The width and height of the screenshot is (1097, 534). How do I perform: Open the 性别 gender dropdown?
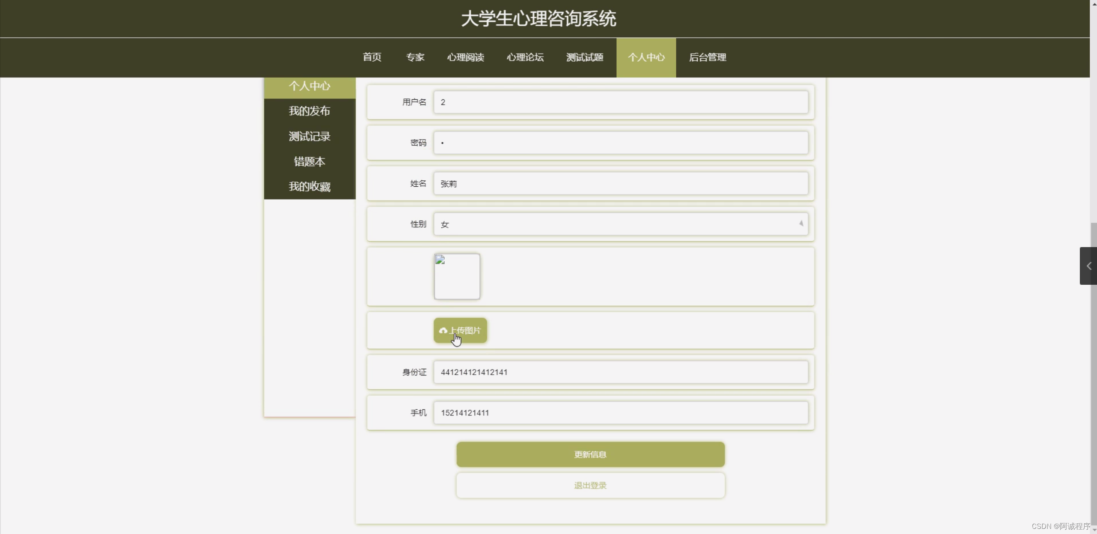(x=620, y=224)
